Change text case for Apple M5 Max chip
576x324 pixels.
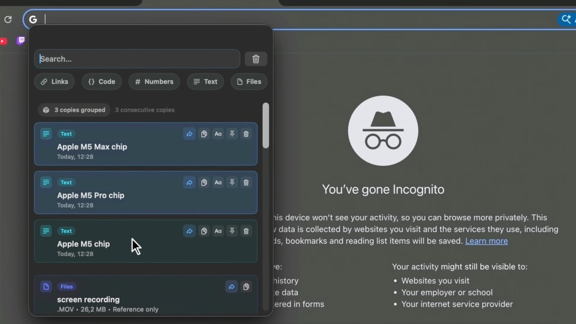[218, 134]
